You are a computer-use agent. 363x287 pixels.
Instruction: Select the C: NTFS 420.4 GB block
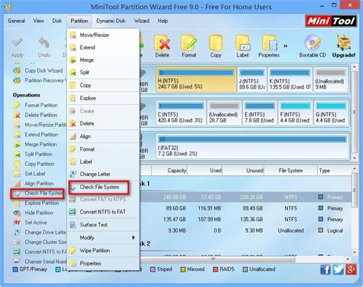[x=181, y=113]
